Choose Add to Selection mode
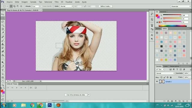Screen dimensions: 192x108 pos(14,6)
